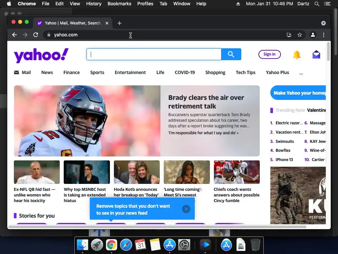Launch Launchpad from the Dock
Image resolution: width=338 pixels, height=254 pixels.
[x=97, y=245]
